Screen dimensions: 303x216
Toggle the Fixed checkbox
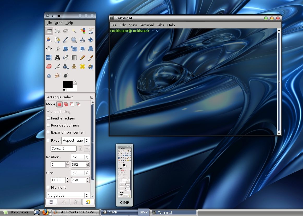(48, 140)
